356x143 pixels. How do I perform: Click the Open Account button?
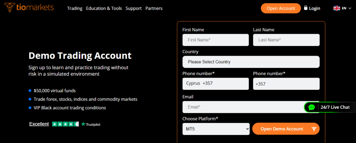click(x=281, y=8)
